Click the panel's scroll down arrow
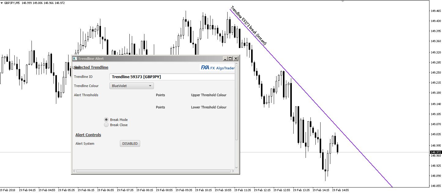The image size is (442, 193). click(x=236, y=167)
